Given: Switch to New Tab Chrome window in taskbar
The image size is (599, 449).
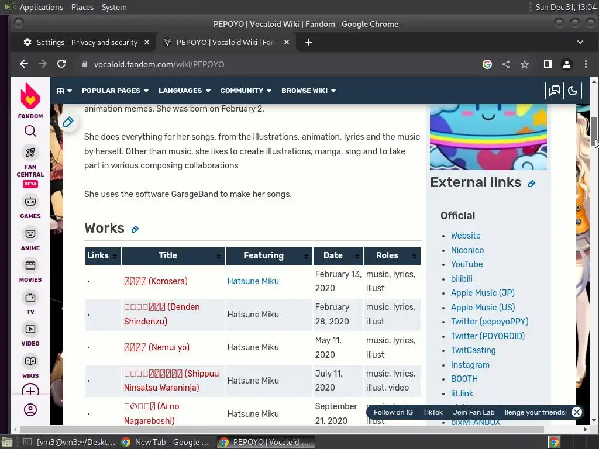Looking at the screenshot, I should [166, 442].
